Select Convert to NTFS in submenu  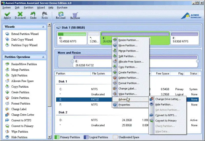click(168, 115)
